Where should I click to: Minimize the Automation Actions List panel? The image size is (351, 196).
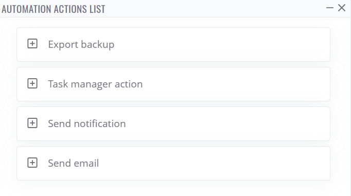(x=330, y=8)
